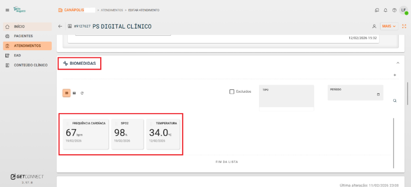Open the notifications bell

[385, 10]
